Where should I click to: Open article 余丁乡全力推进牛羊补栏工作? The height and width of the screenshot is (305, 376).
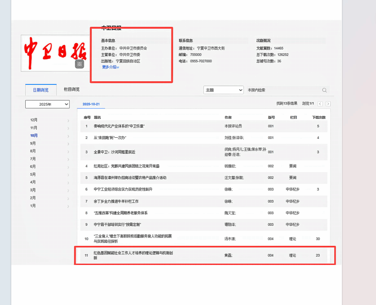[x=116, y=201]
